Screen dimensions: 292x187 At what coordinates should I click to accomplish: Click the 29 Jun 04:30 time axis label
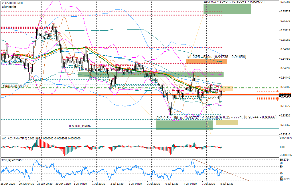pos(26,184)
